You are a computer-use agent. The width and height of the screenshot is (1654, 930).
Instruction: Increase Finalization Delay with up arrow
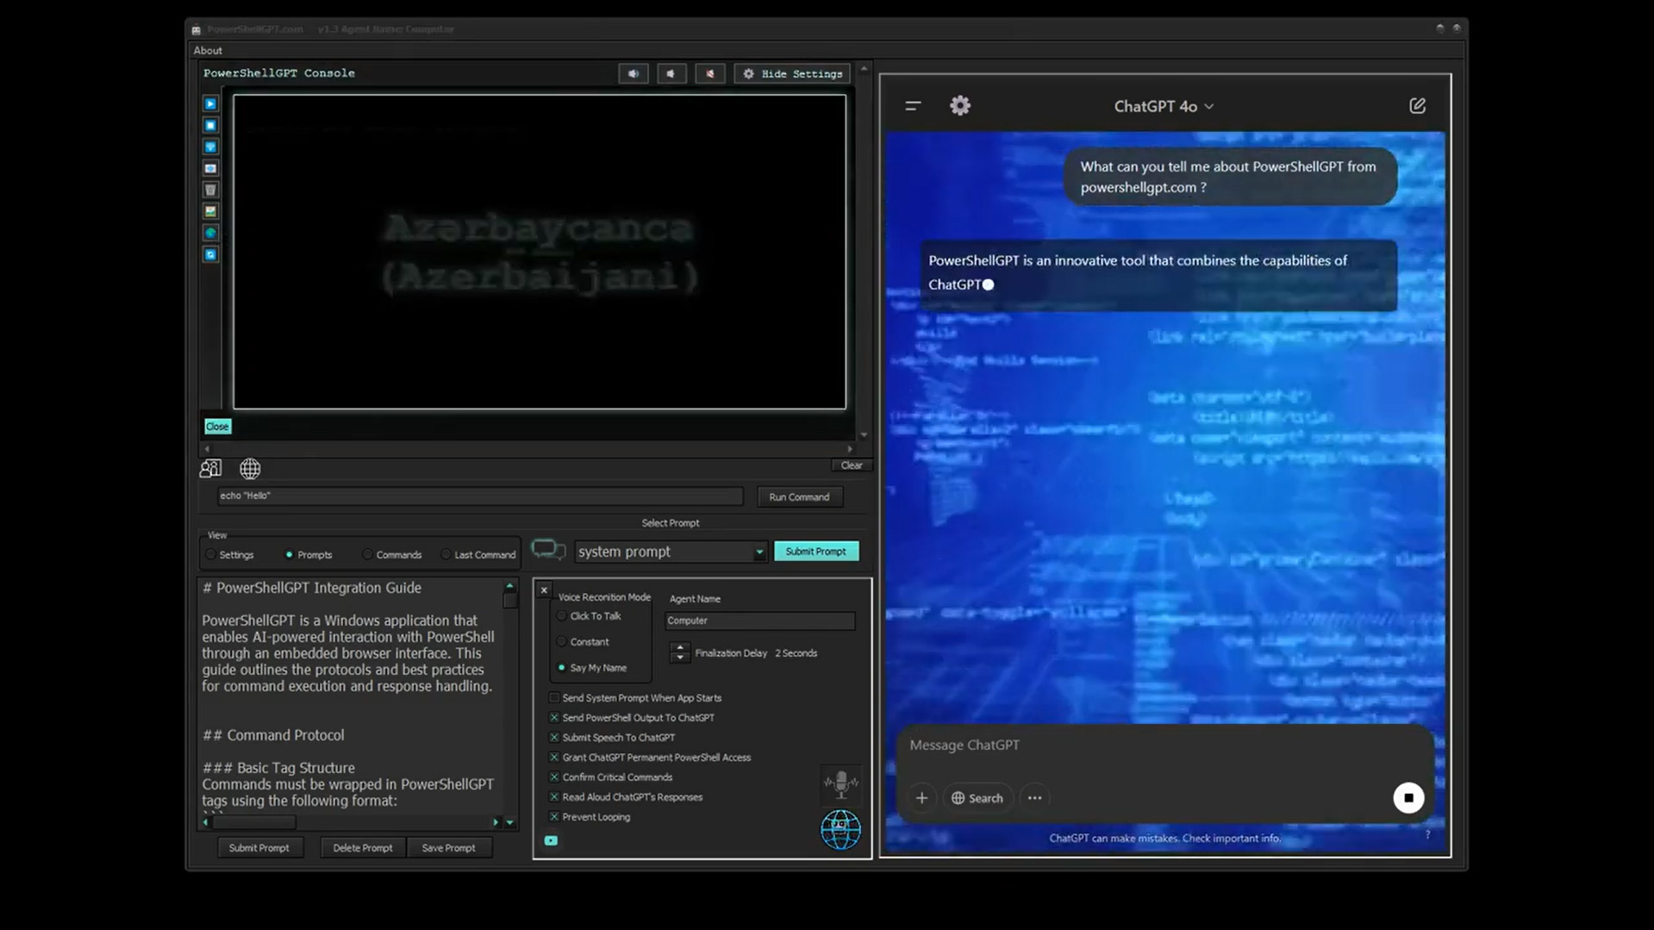click(x=679, y=647)
